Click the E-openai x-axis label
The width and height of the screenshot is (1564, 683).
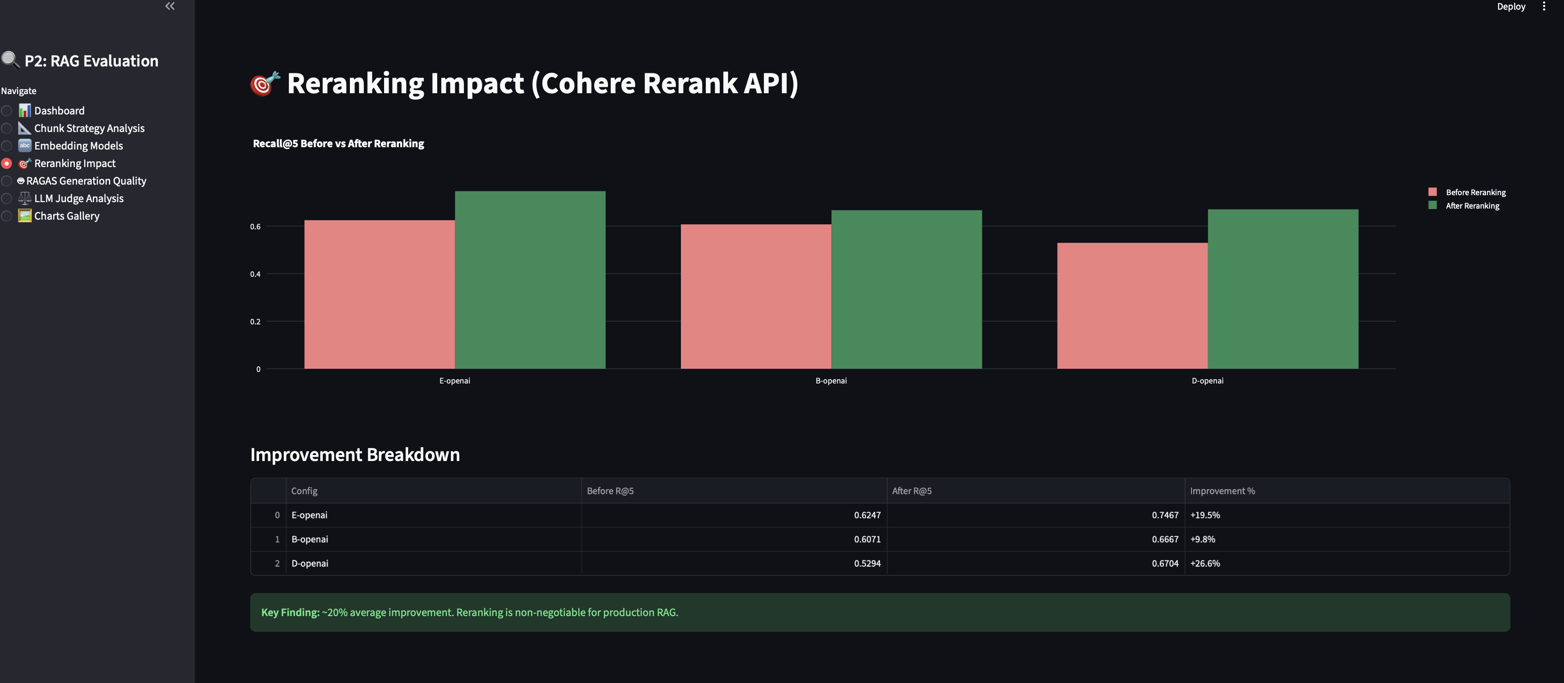pyautogui.click(x=455, y=381)
